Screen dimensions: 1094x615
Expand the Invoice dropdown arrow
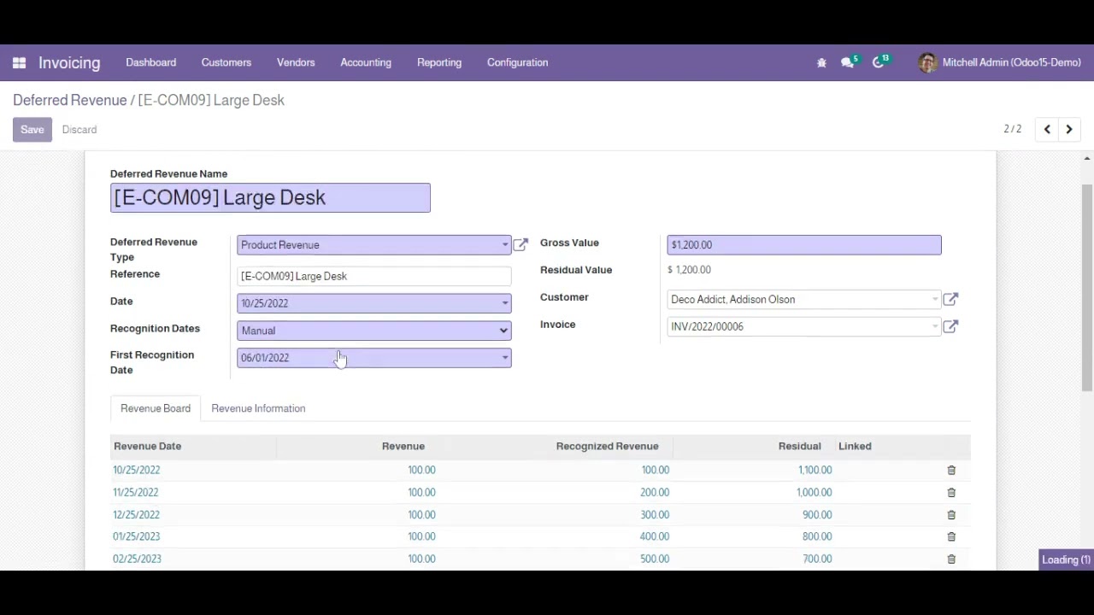(x=935, y=327)
